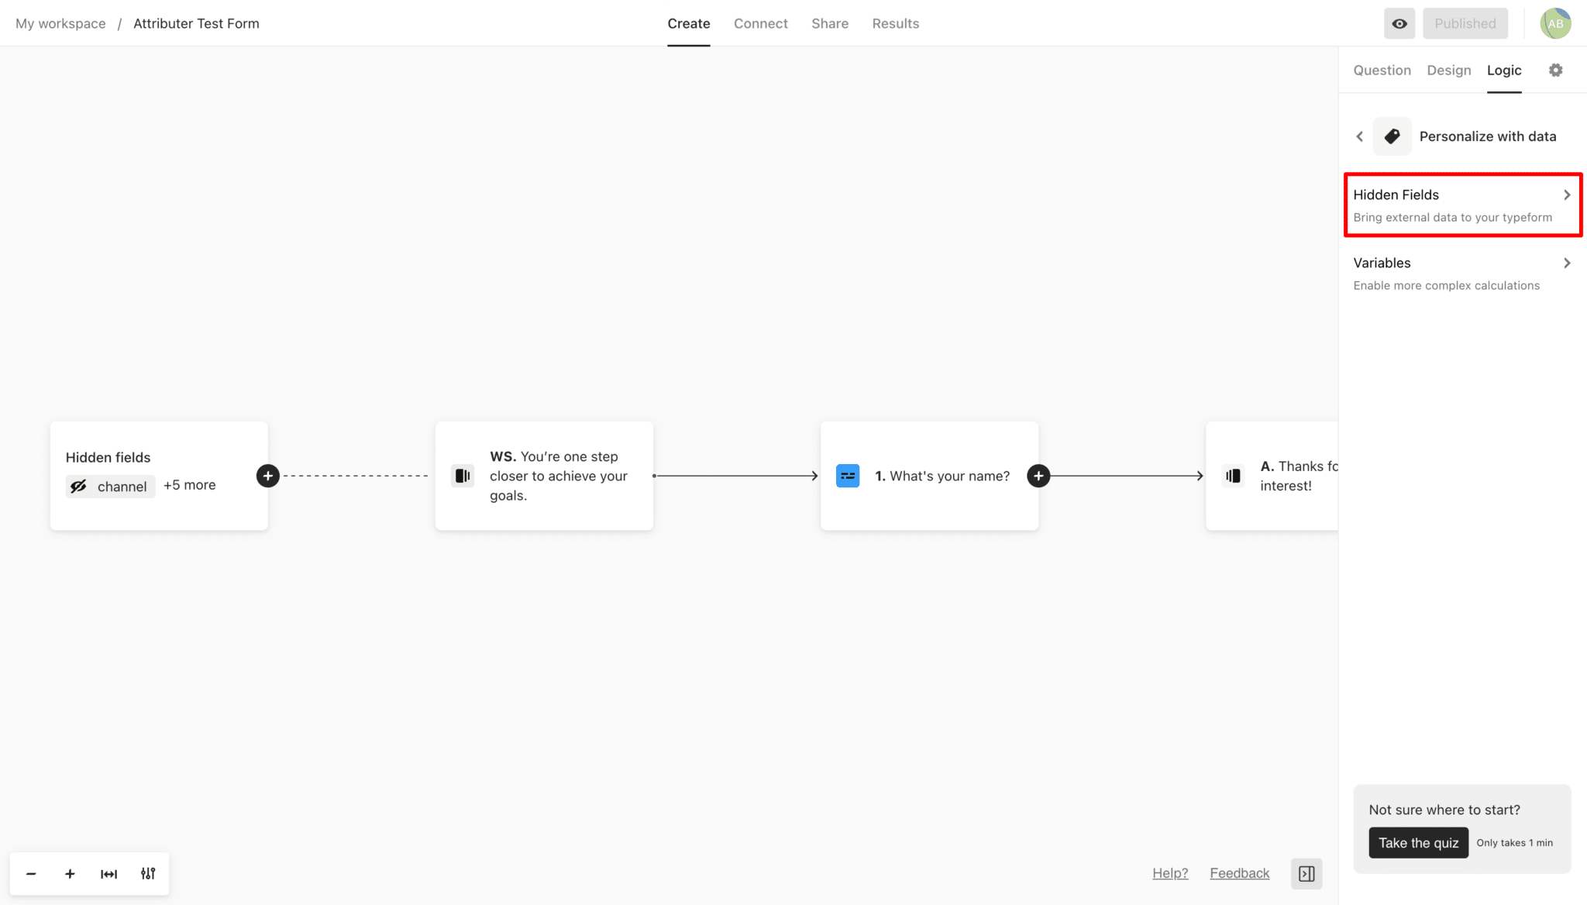Open the settings gear in the right panel
The width and height of the screenshot is (1587, 905).
1555,70
